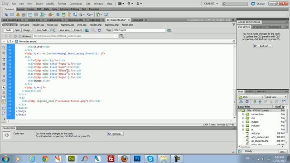
Task: Insert a Named Anchor
Action: (18, 14)
